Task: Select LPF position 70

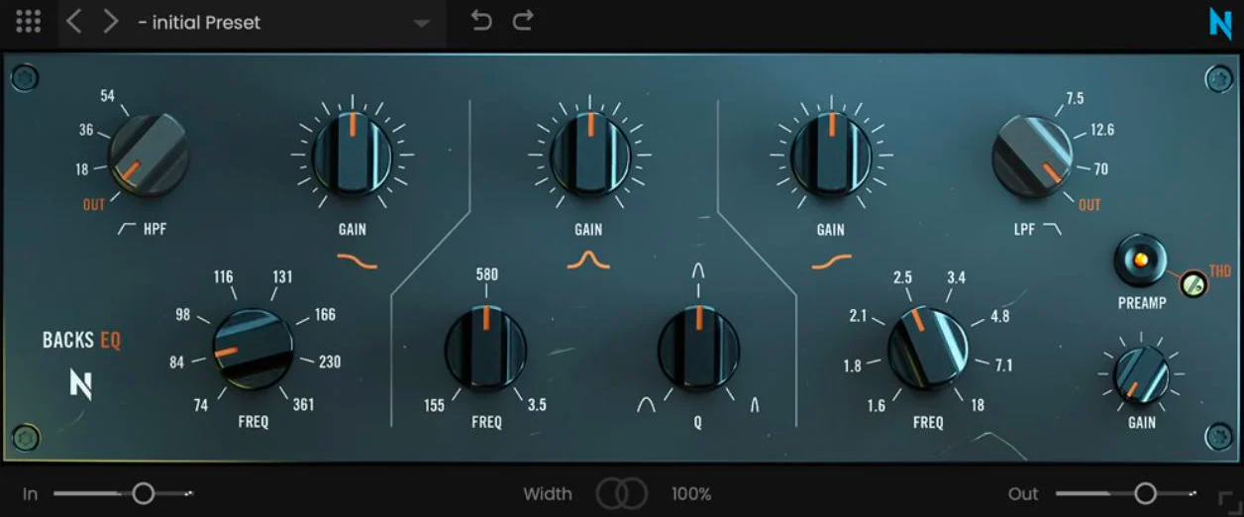Action: point(1101,169)
